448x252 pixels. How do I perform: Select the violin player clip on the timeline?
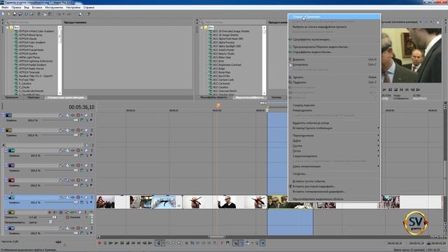tap(106, 202)
